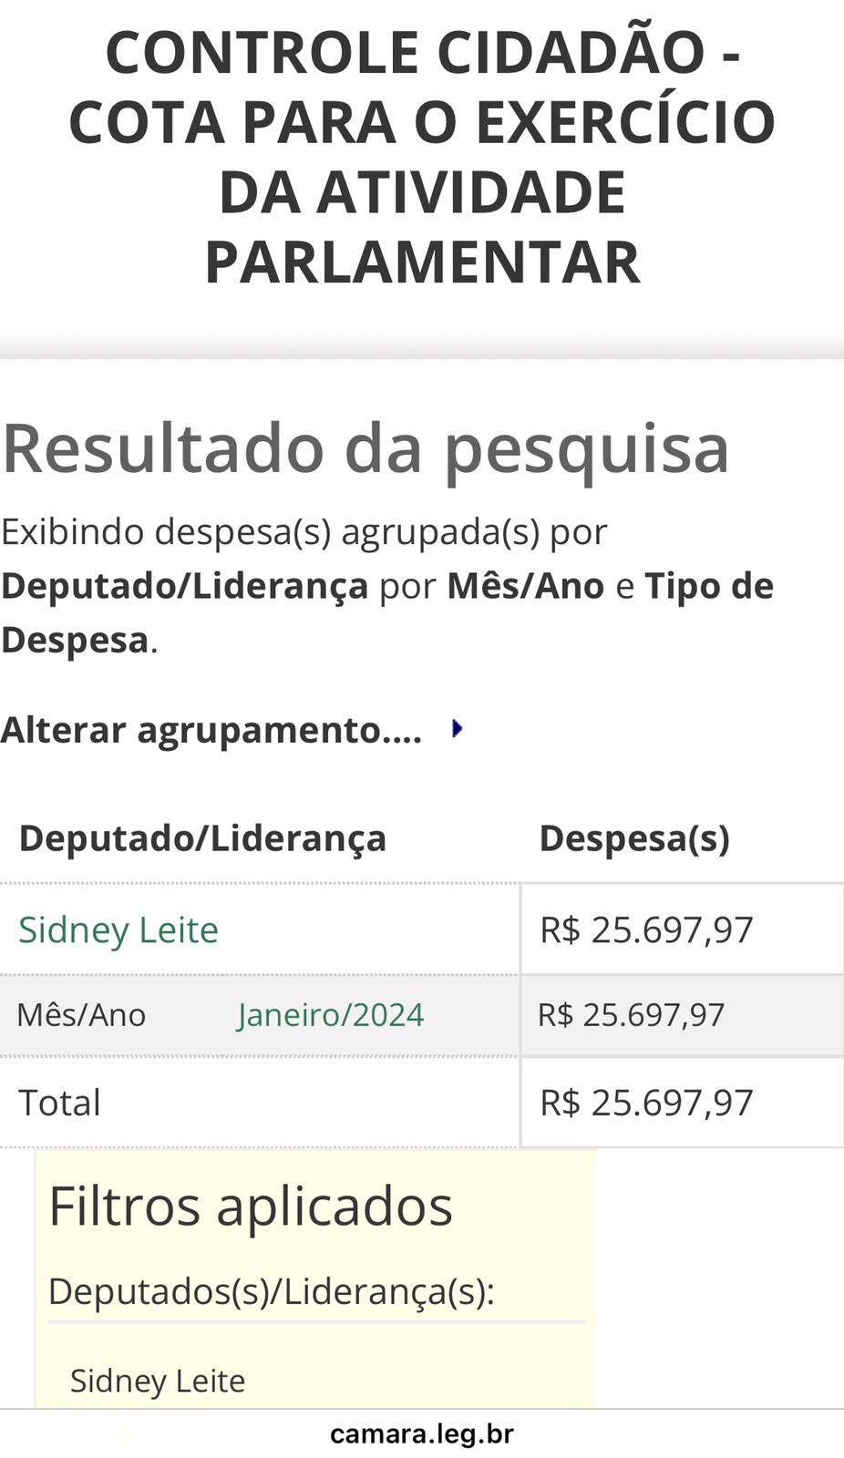Select expense amount in Sidney Leite row
Image resolution: width=844 pixels, height=1458 pixels.
point(646,929)
